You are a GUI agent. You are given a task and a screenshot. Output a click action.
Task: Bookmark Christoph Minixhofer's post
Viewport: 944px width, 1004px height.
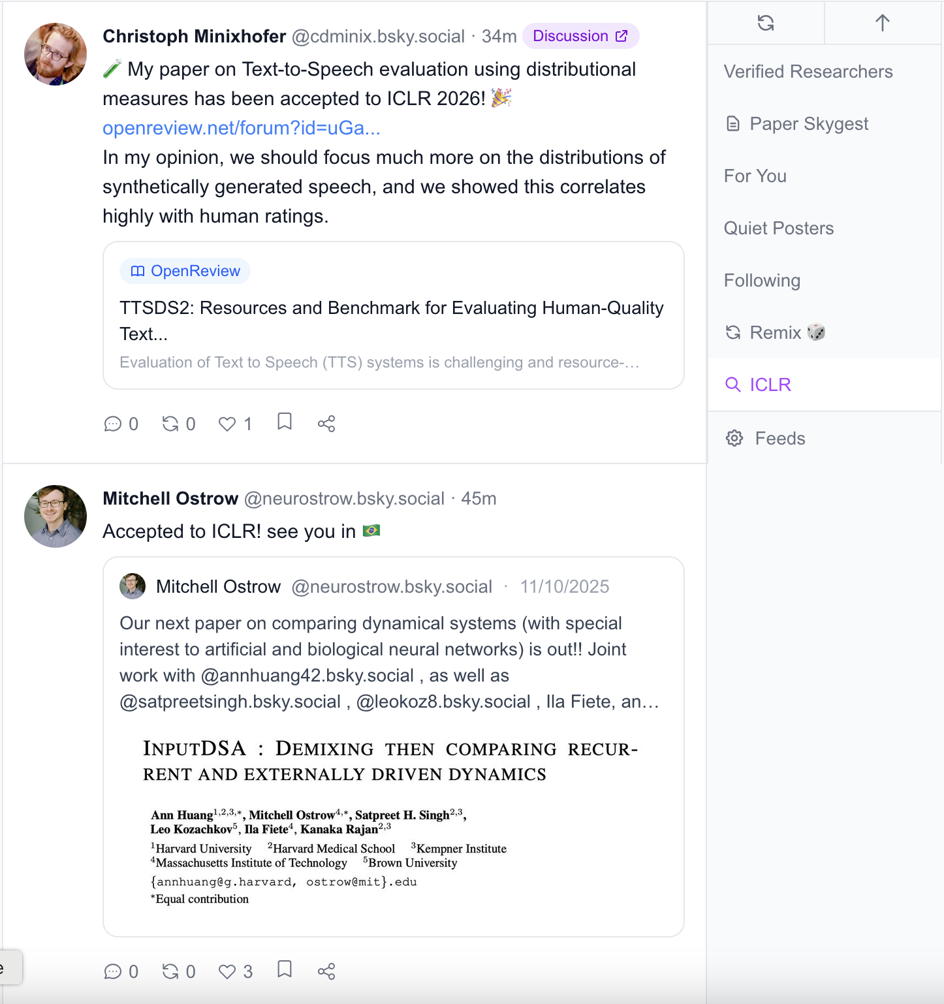click(285, 422)
